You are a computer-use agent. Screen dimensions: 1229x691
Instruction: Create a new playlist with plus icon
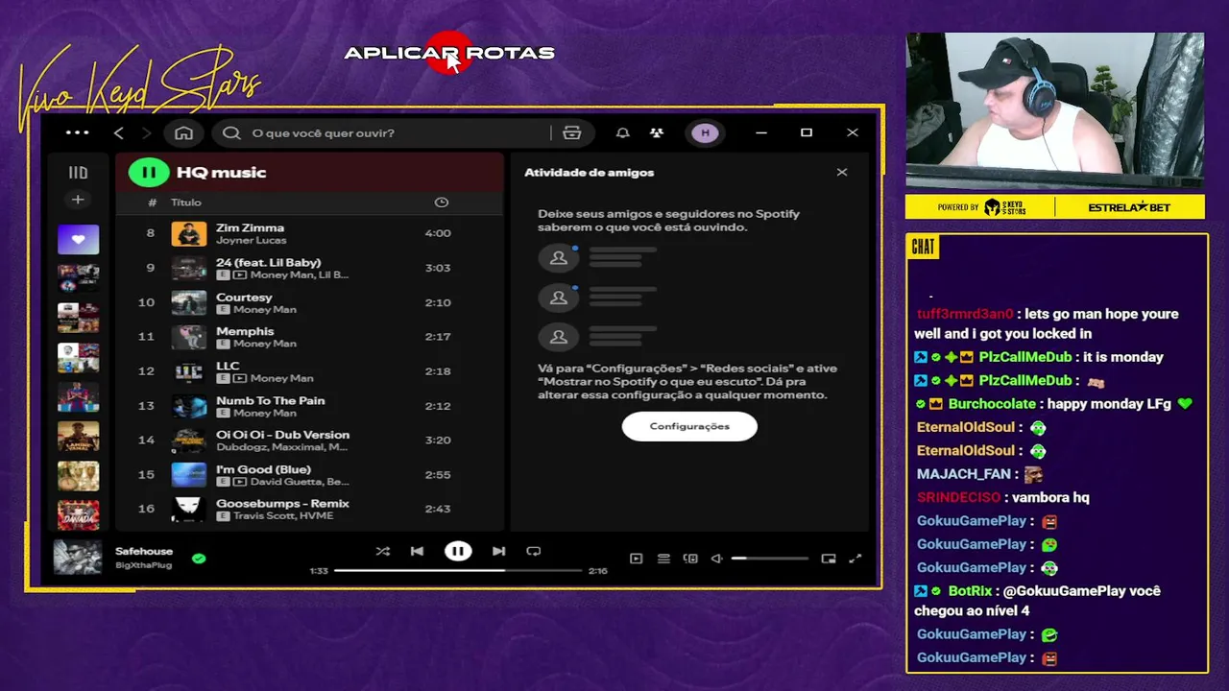tap(78, 200)
